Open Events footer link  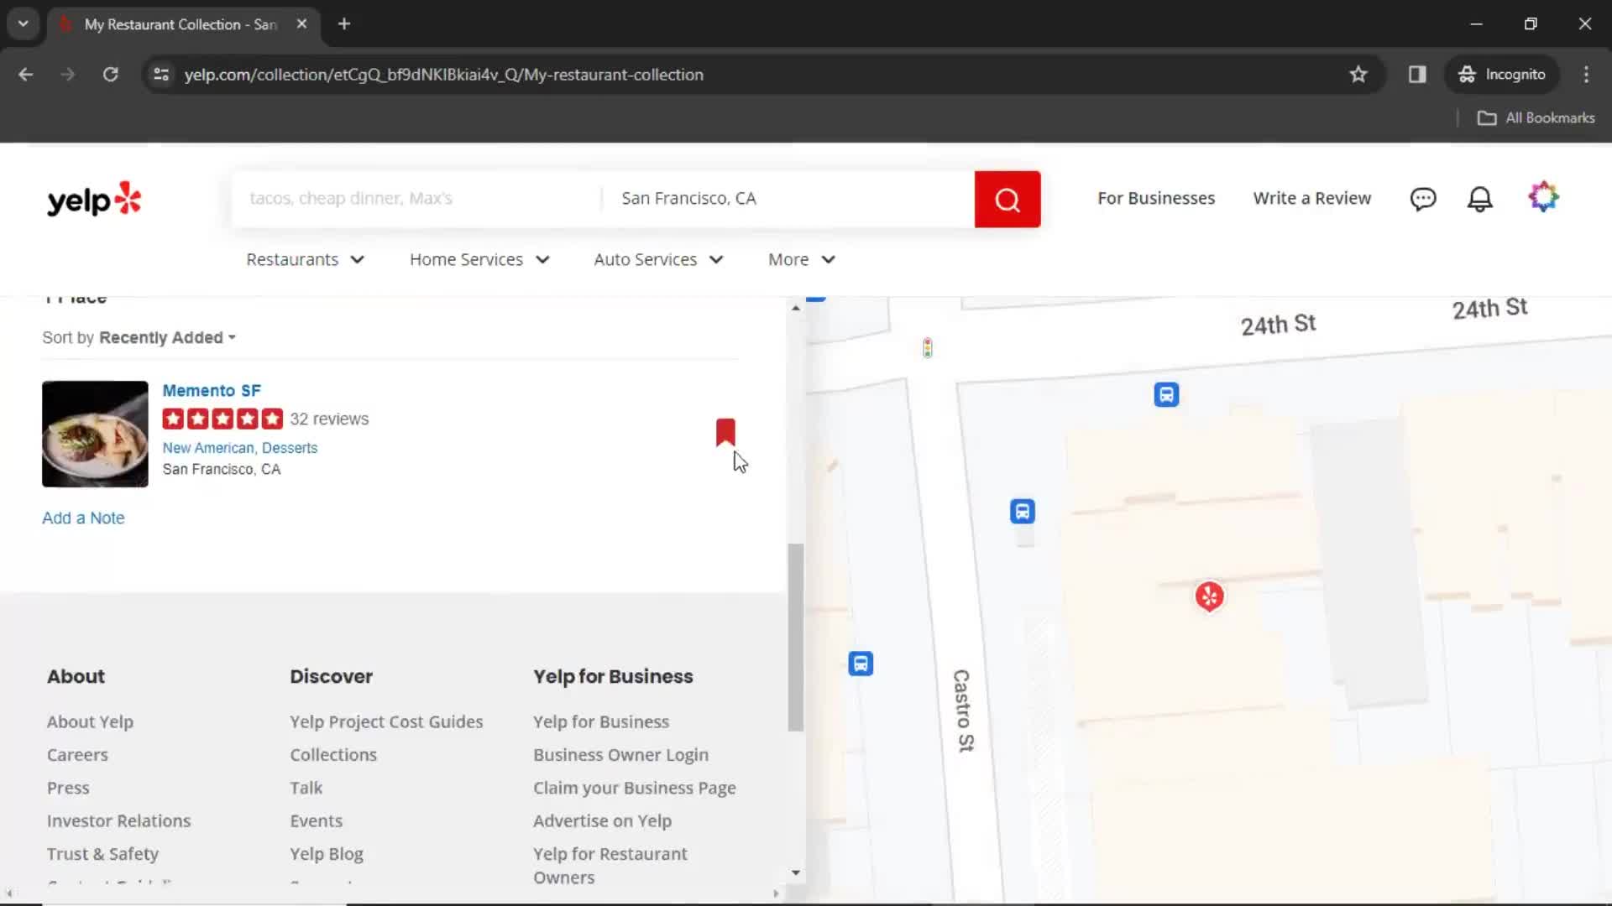[316, 821]
